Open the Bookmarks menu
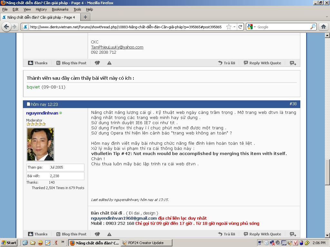This screenshot has height=247, width=330. [60, 9]
